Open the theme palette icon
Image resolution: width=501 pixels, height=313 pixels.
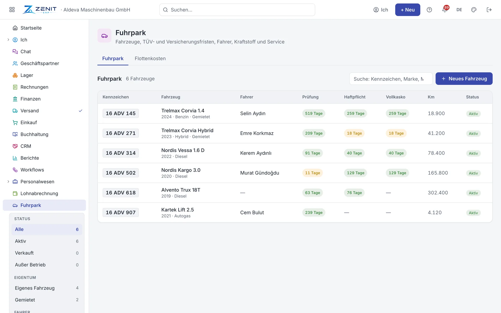tap(474, 10)
